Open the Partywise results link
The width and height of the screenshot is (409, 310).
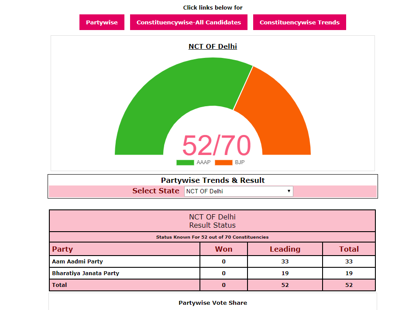(x=102, y=22)
